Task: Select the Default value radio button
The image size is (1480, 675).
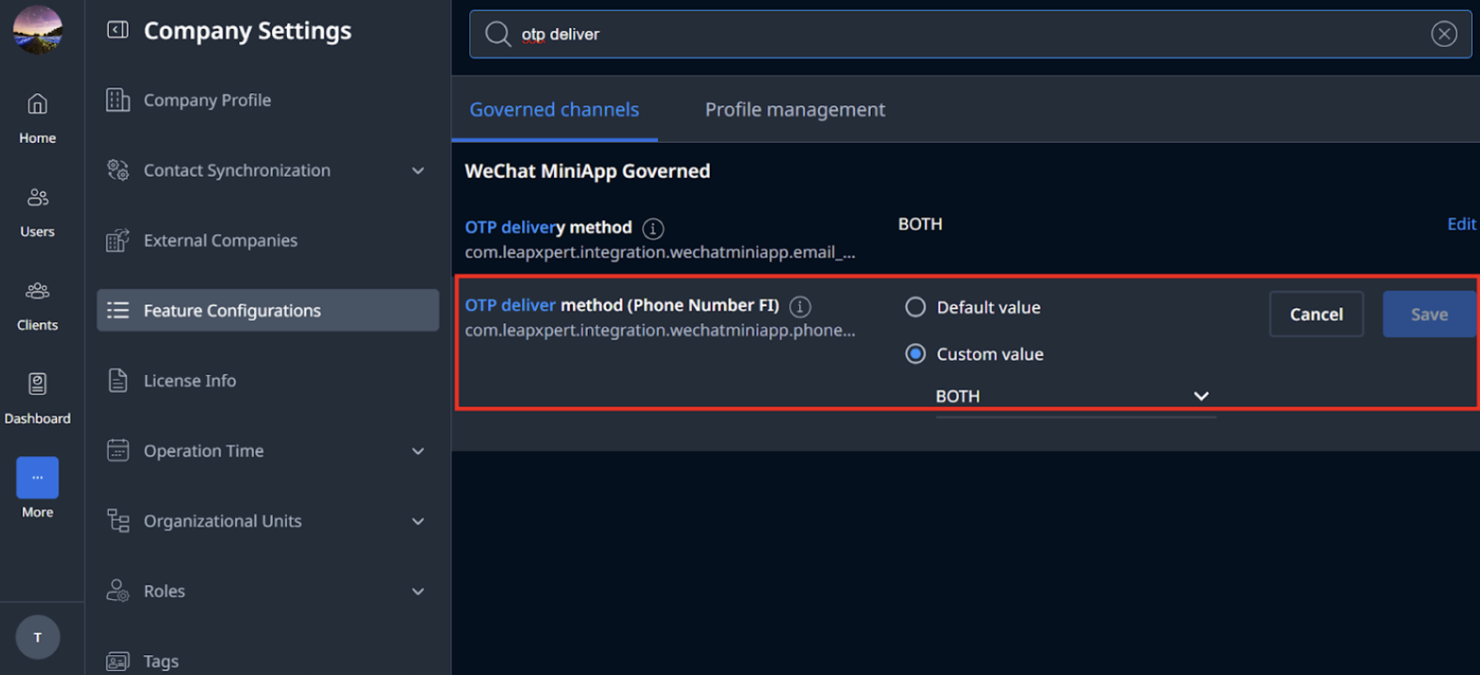Action: tap(915, 307)
